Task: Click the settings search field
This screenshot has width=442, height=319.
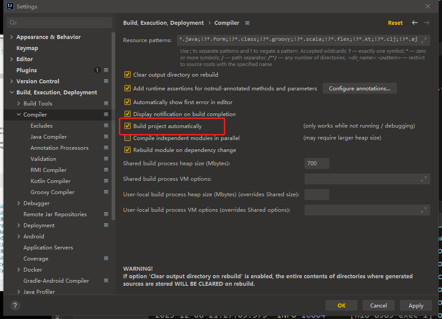Action: point(59,23)
